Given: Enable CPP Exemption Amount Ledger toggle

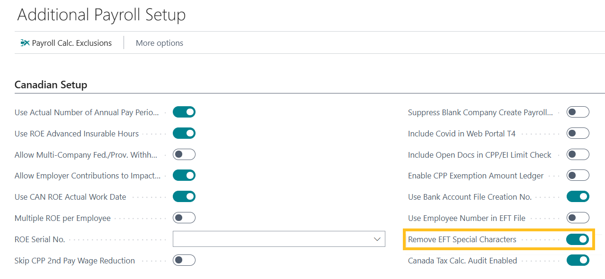Looking at the screenshot, I should coord(578,176).
